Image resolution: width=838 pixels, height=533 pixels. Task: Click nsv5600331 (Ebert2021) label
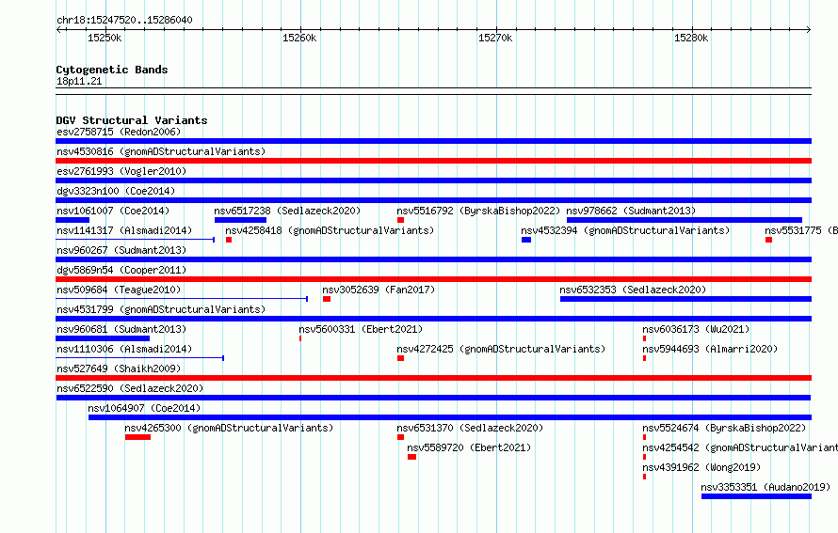361,329
